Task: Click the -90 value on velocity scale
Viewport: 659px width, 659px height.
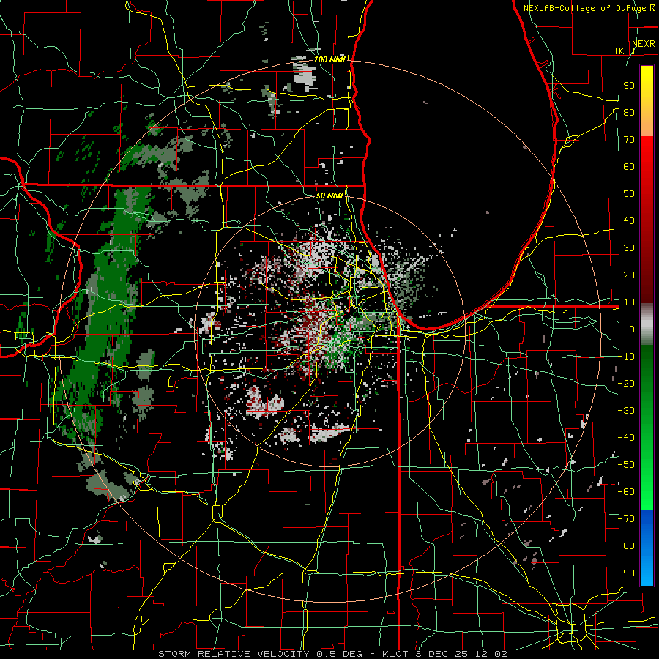Action: (x=626, y=573)
